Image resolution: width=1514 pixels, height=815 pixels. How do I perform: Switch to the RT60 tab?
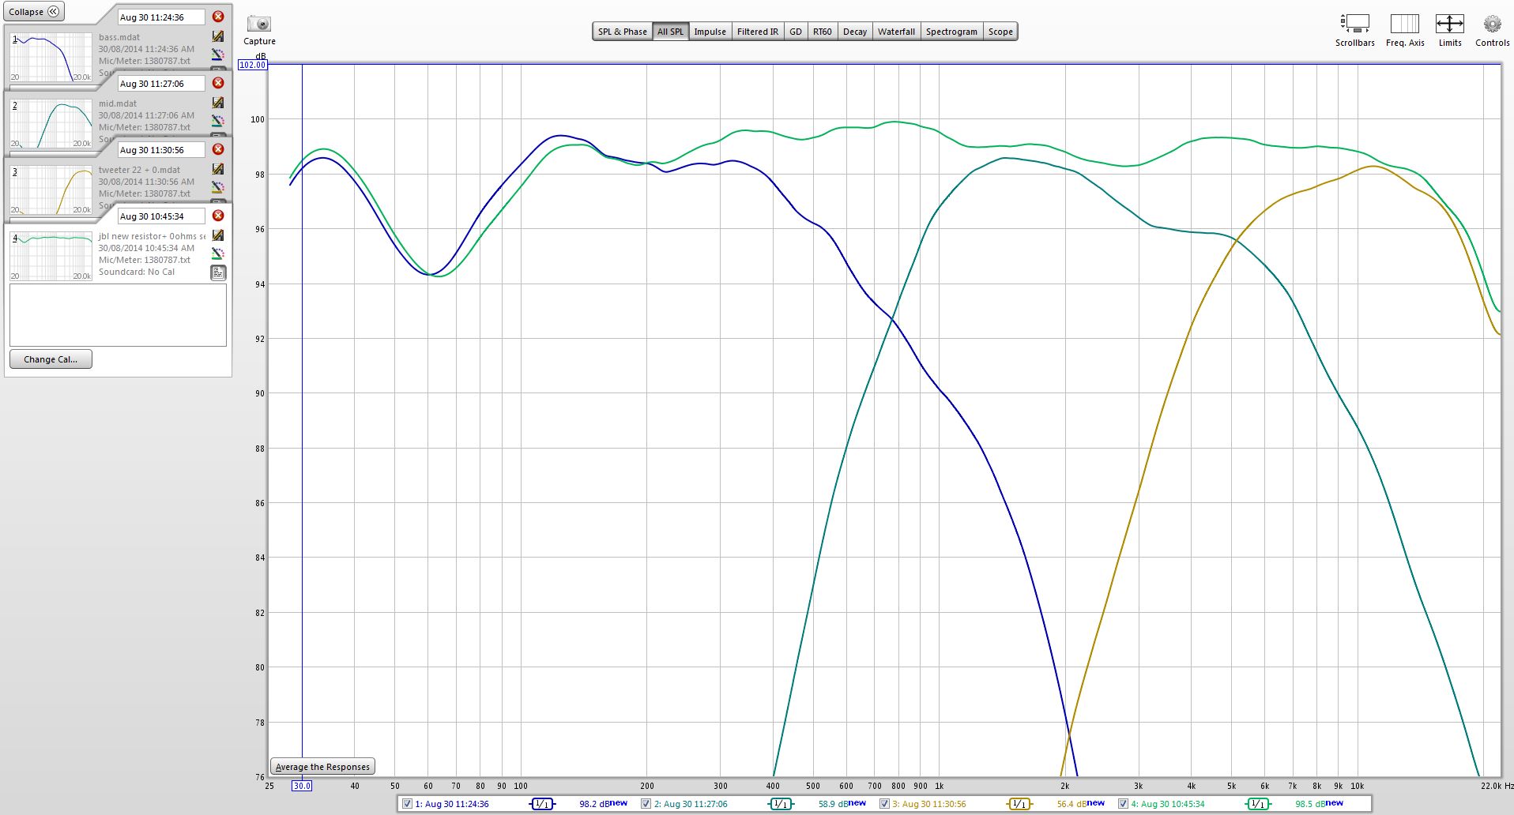coord(822,32)
